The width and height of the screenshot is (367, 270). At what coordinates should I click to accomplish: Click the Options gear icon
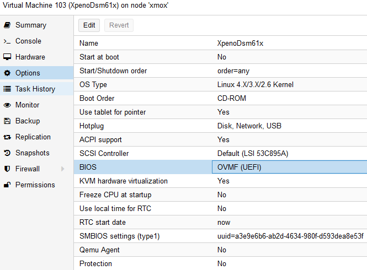(x=7, y=73)
